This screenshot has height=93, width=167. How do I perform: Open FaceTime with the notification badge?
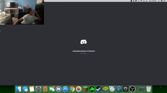pyautogui.click(x=52, y=89)
